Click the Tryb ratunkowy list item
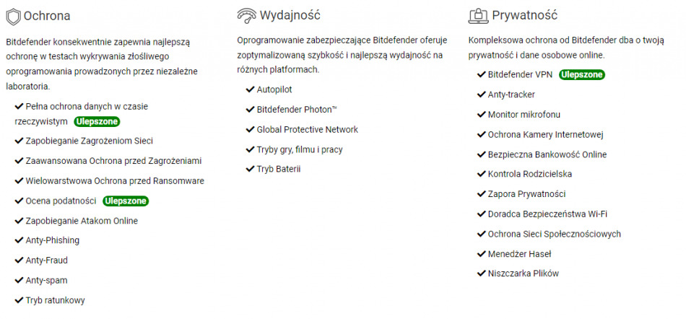 tap(56, 300)
